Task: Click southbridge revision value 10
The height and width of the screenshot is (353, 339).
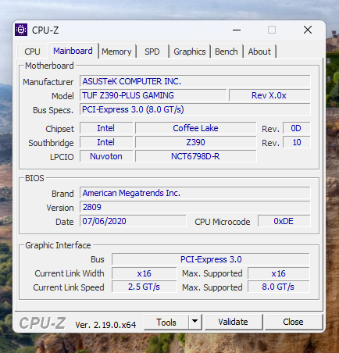Action: click(296, 142)
